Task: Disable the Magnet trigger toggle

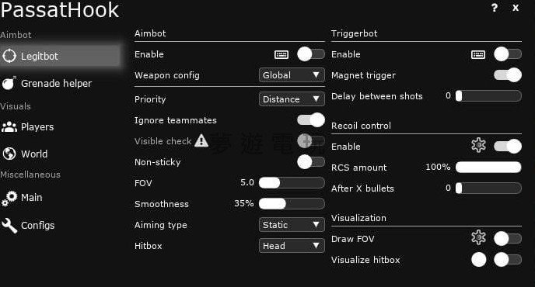Action: 508,75
